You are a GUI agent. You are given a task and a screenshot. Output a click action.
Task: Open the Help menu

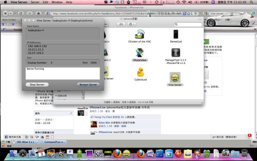pyautogui.click(x=69, y=2)
